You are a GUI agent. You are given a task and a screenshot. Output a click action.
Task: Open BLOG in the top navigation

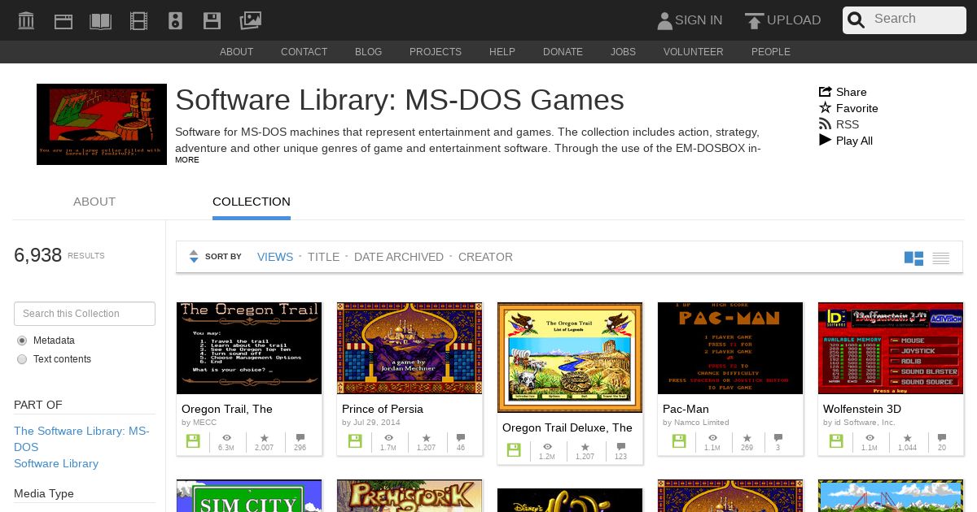click(368, 52)
